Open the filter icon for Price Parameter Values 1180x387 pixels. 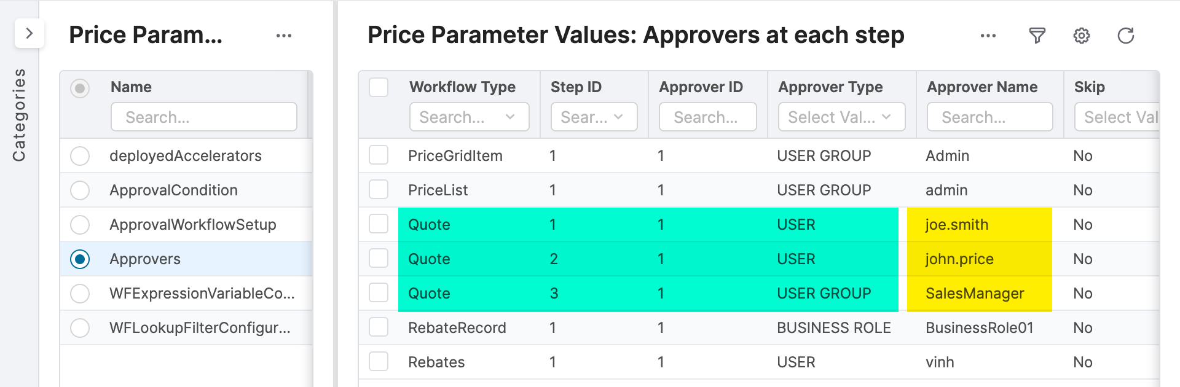coord(1037,36)
